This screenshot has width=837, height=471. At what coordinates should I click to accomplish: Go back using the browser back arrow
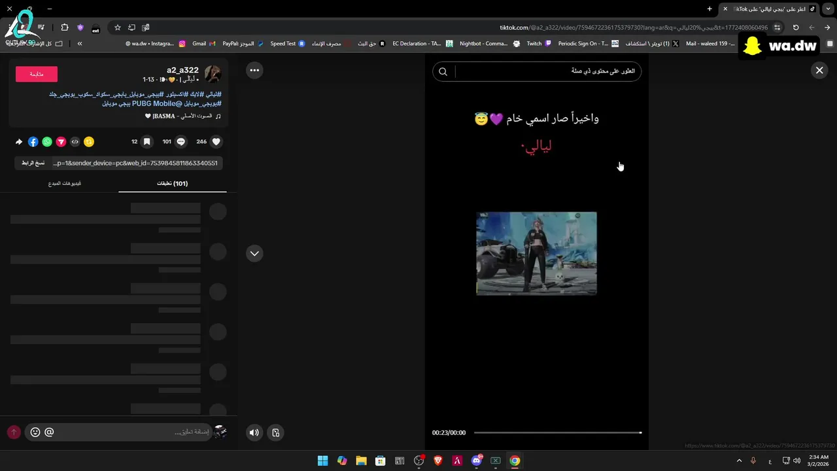click(827, 27)
